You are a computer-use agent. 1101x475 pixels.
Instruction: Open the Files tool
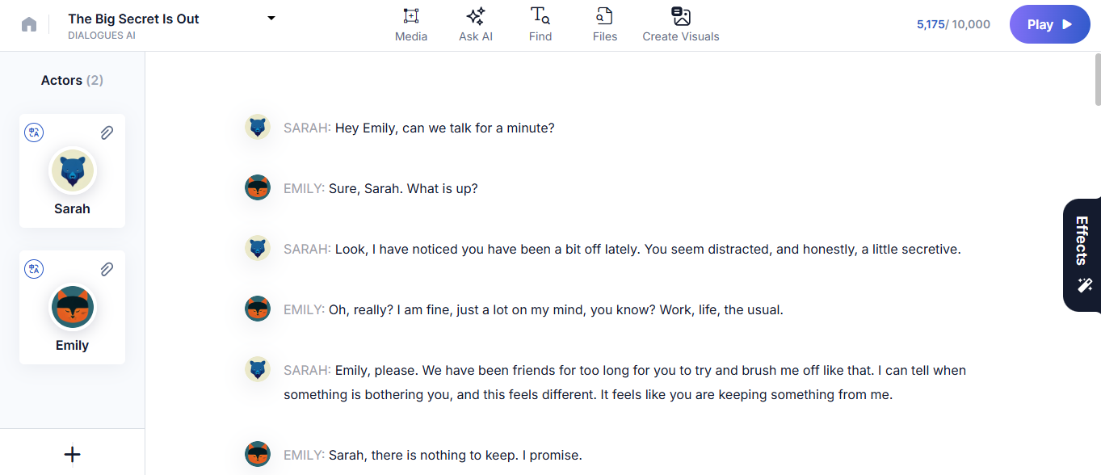[x=604, y=24]
